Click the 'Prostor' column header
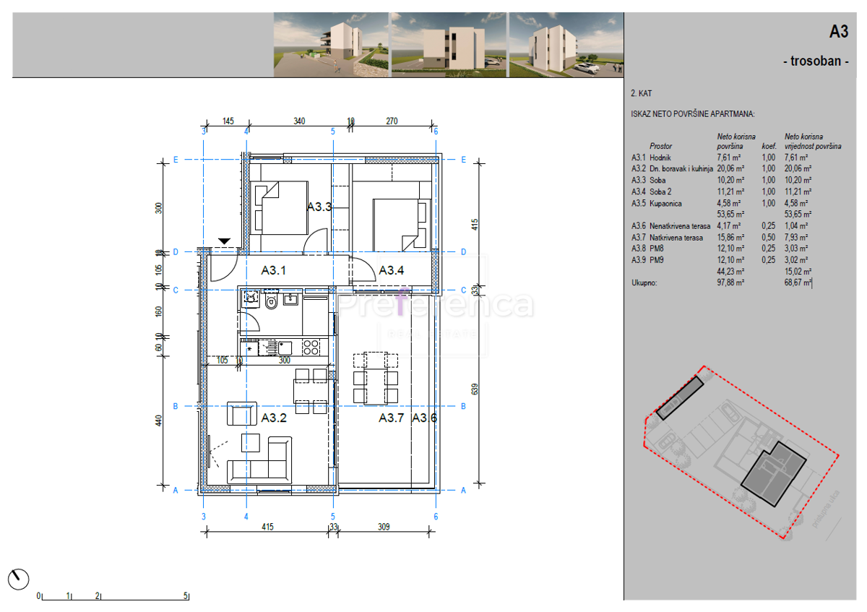The image size is (867, 612). pos(660,146)
